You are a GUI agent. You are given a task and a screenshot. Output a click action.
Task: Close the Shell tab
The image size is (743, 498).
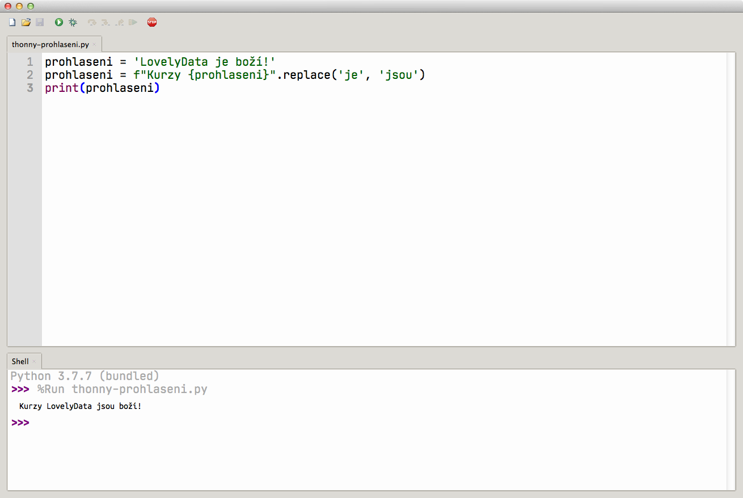(x=34, y=361)
